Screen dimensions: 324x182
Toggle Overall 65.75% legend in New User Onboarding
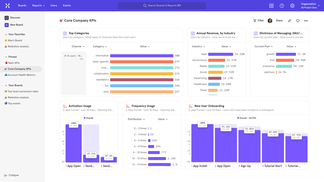pyautogui.click(x=247, y=118)
